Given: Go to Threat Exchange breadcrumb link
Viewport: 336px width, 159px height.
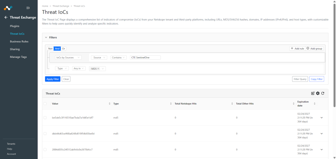Looking at the screenshot, I should pyautogui.click(x=61, y=6).
